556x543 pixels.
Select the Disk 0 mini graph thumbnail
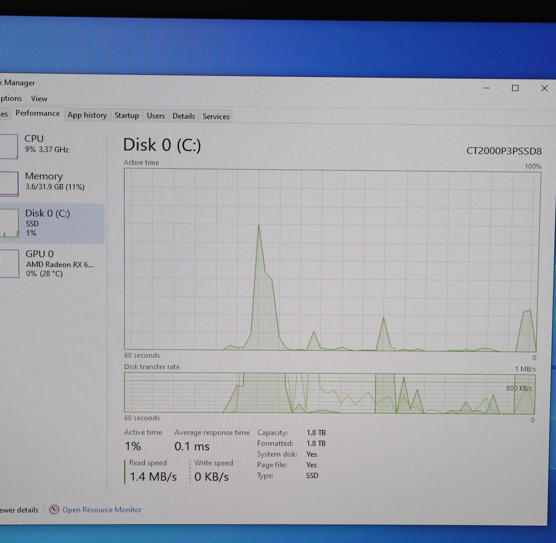point(10,223)
